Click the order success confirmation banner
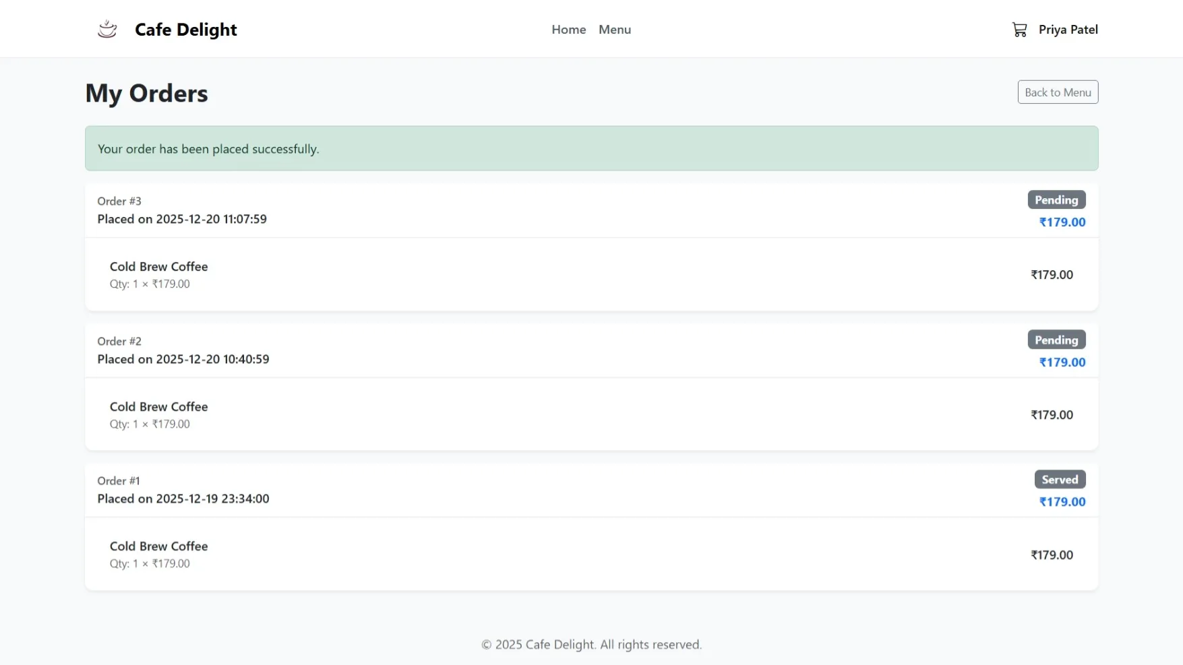The width and height of the screenshot is (1183, 665). pos(591,148)
